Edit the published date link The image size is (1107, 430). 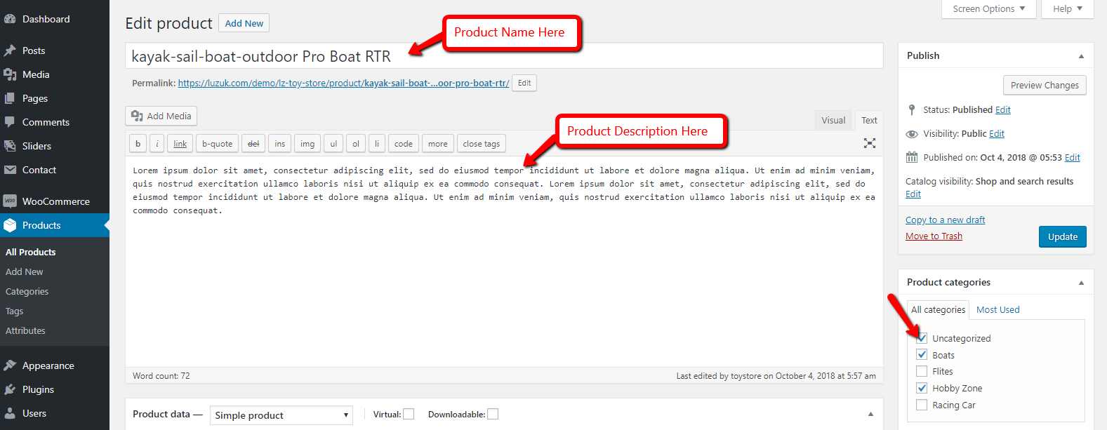tap(1073, 157)
